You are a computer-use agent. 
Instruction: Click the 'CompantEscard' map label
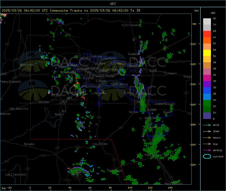[x=165, y=104]
